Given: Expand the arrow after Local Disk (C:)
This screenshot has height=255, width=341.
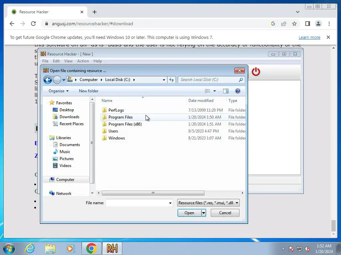Looking at the screenshot, I should 134,80.
